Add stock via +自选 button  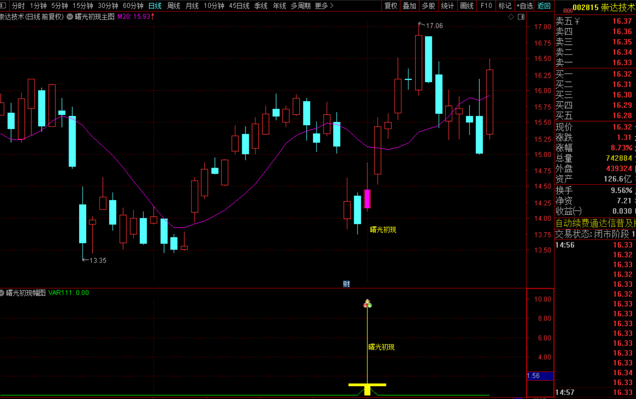525,6
